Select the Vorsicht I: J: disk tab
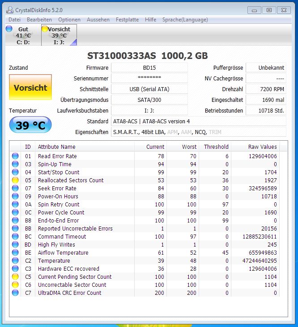 point(59,35)
